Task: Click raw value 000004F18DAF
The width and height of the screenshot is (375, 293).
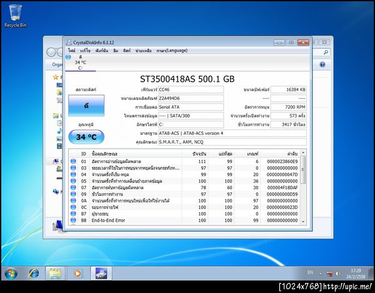Action: coord(282,187)
